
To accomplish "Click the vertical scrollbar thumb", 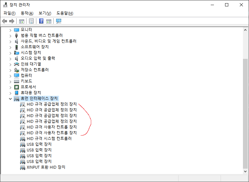I will 245,114.
